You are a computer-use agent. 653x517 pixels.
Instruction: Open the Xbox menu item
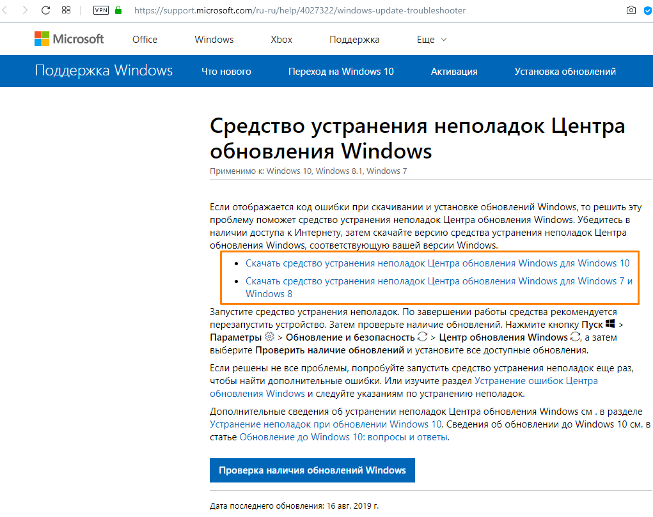pos(281,40)
